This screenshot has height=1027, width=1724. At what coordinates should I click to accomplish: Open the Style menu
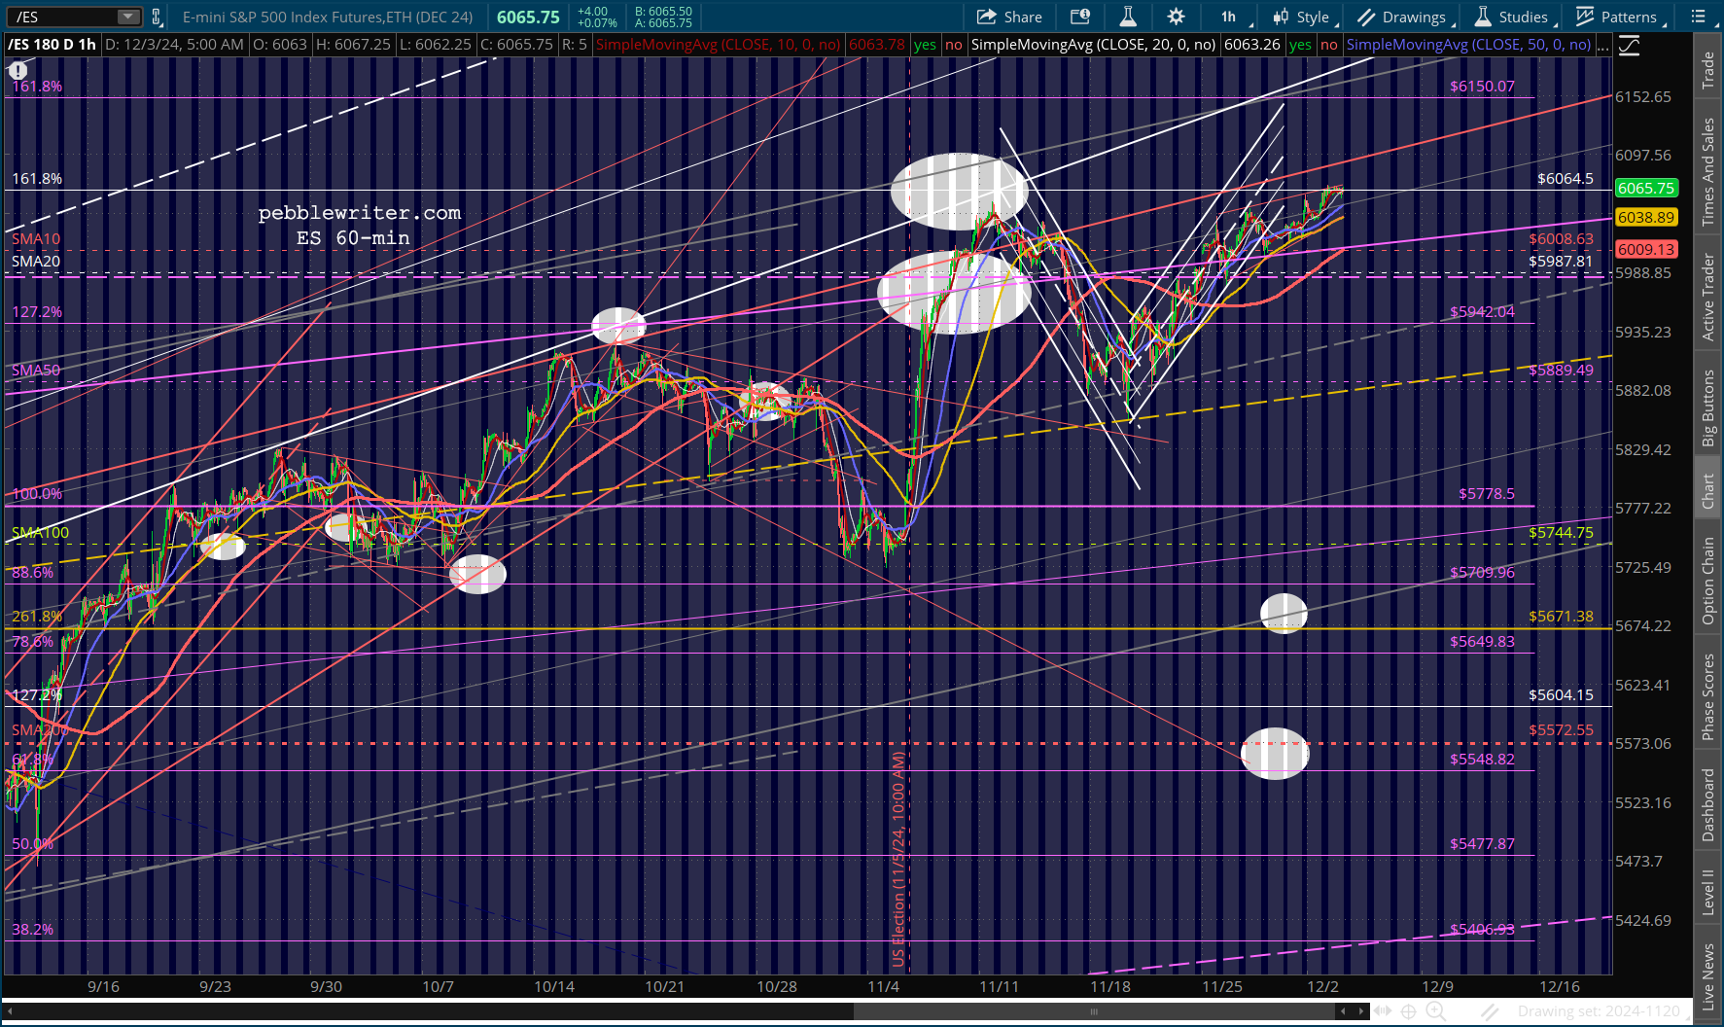[x=1304, y=17]
